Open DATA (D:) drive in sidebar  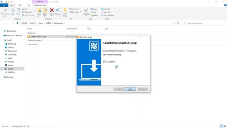(11, 72)
